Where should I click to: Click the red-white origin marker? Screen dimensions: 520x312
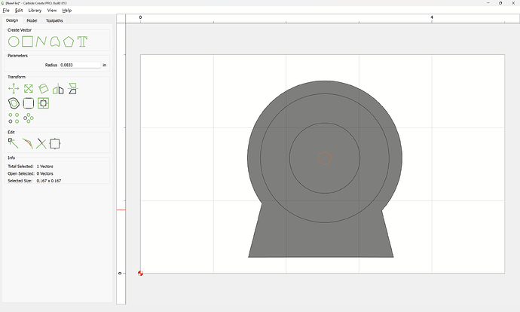[x=140, y=274]
